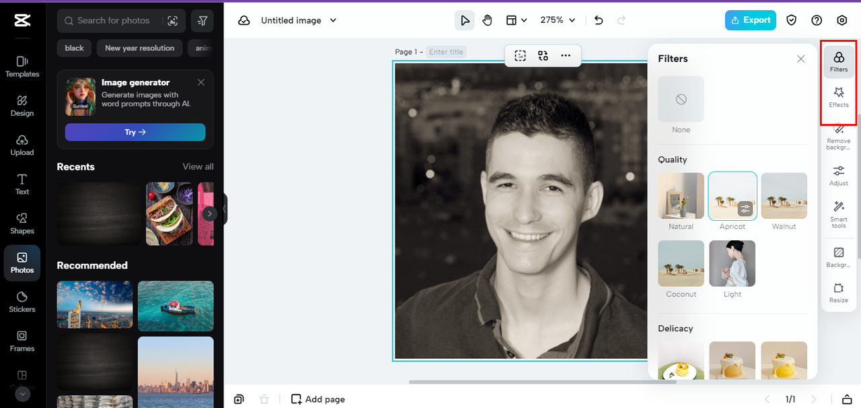Open the Effects tool
The image size is (861, 408).
tap(839, 97)
